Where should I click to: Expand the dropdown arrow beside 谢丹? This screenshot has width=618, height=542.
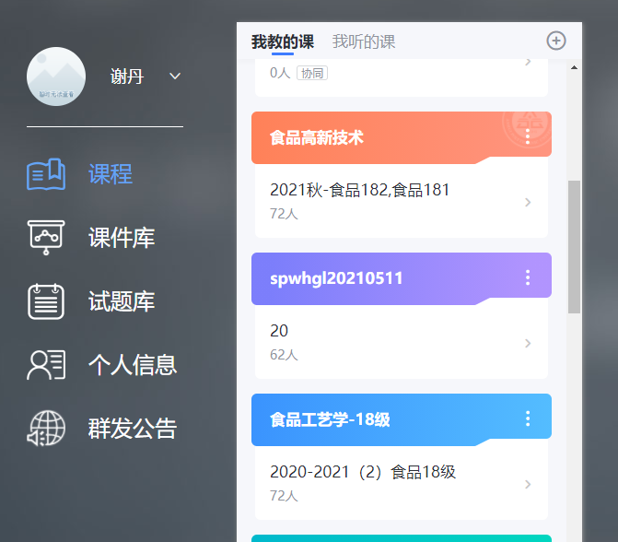click(x=175, y=77)
